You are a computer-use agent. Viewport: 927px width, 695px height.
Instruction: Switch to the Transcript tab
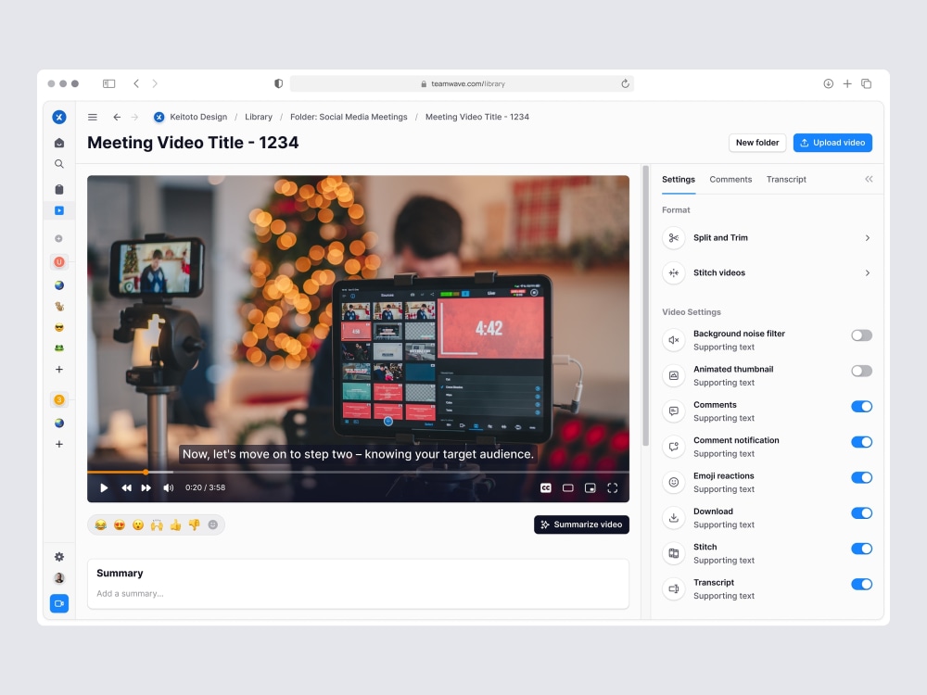click(x=786, y=180)
